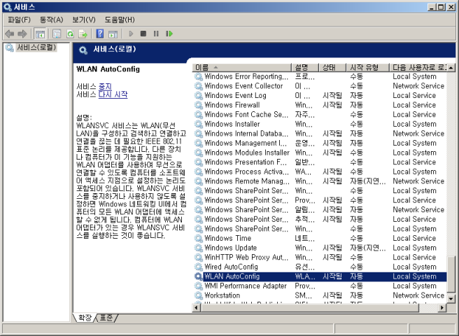Click the gear icon of Windows Update row
The image size is (459, 336).
(199, 248)
